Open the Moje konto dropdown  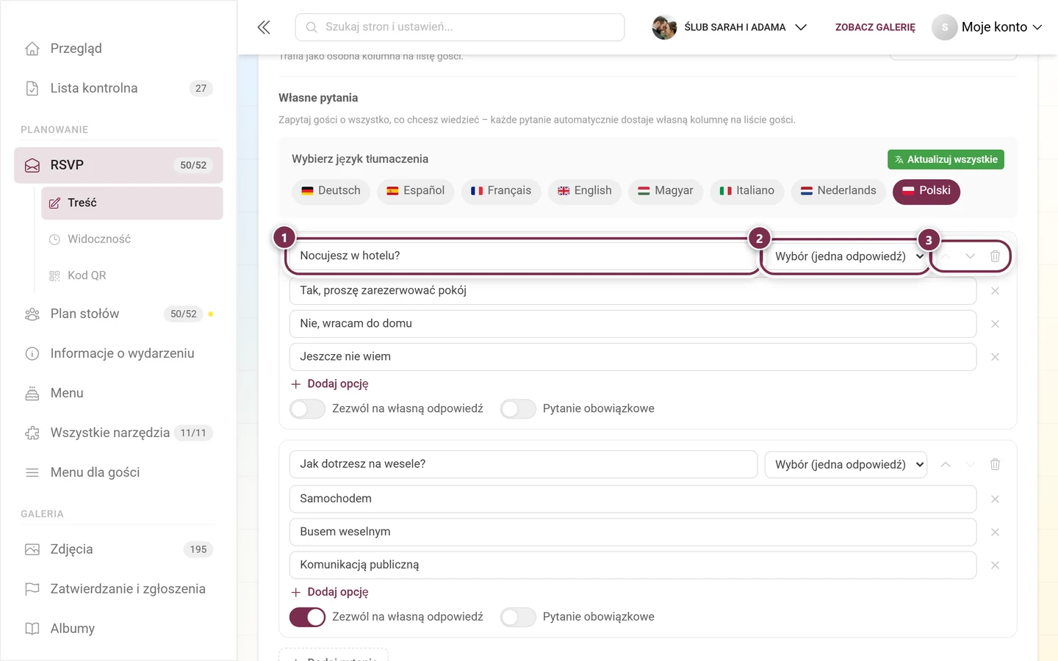coord(1001,27)
